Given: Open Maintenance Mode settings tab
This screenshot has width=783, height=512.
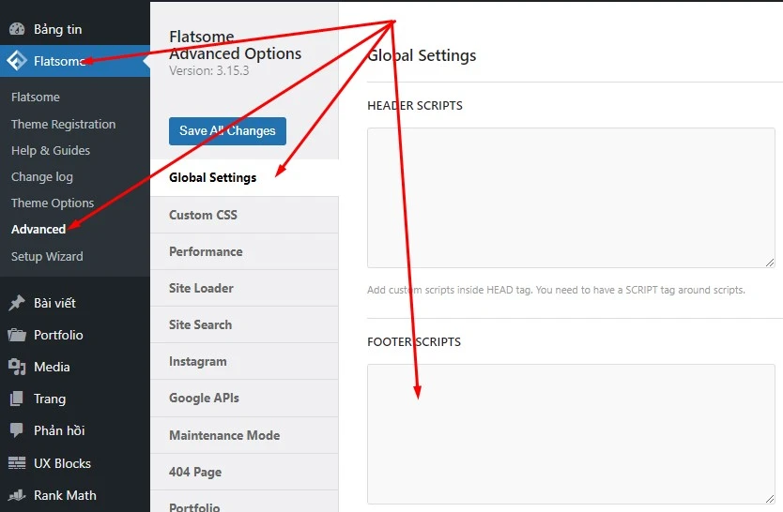Looking at the screenshot, I should (x=224, y=435).
